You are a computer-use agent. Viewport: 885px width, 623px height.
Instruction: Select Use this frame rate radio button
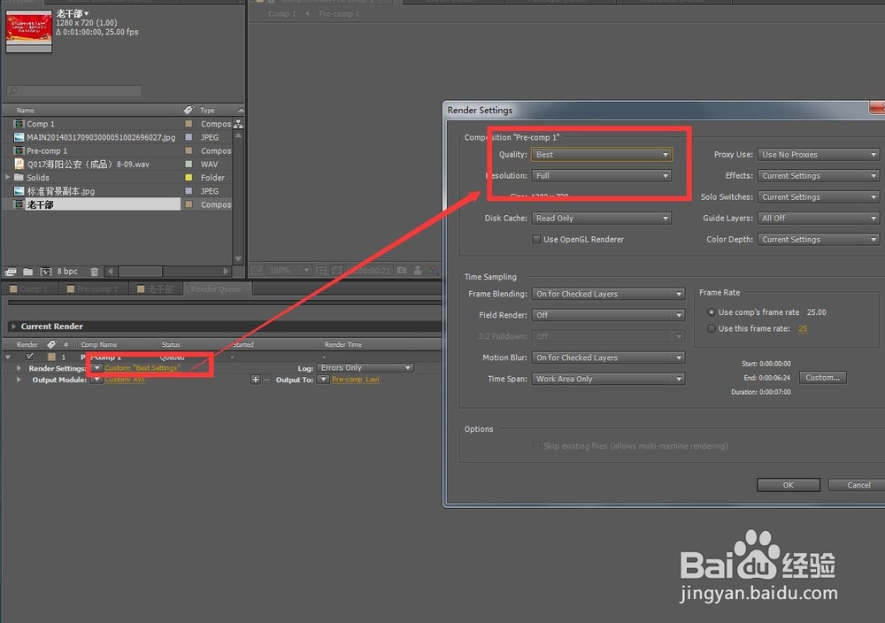[x=712, y=328]
